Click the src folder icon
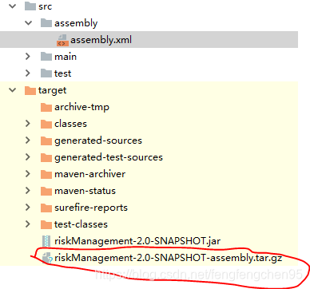310x289 pixels. coord(30,6)
